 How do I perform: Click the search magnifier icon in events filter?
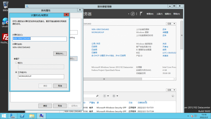point(97,96)
